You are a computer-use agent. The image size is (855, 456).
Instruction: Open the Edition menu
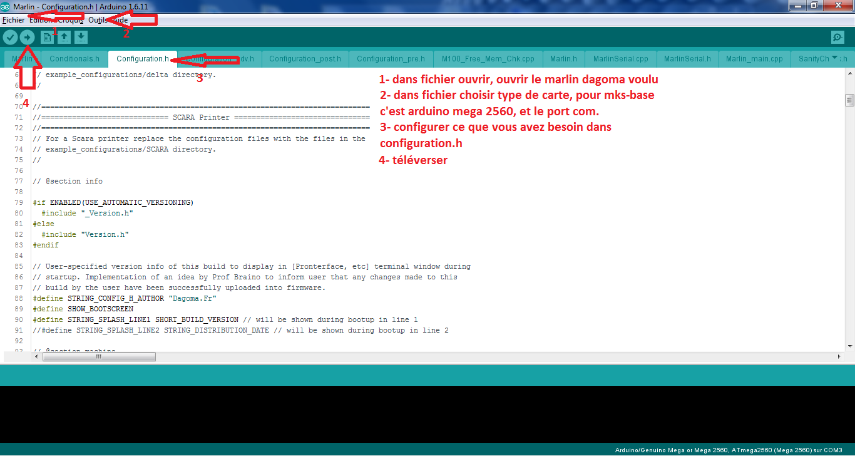click(41, 20)
